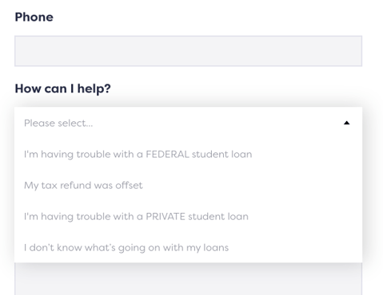Place cursor in the empty Phone box
383x295 pixels.
(x=188, y=51)
